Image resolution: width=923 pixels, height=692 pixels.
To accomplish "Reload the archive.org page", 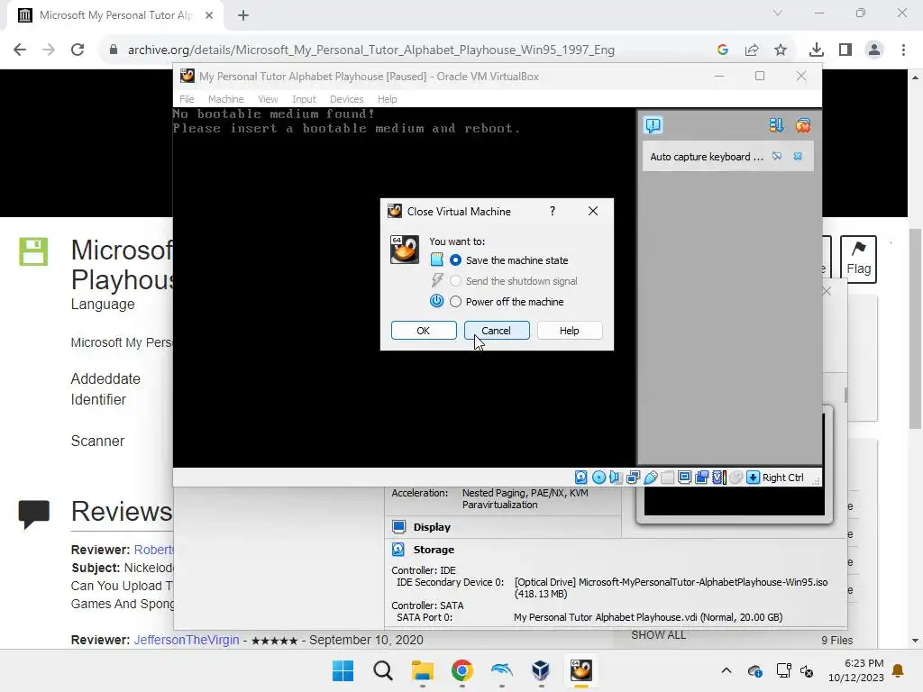I will point(78,50).
